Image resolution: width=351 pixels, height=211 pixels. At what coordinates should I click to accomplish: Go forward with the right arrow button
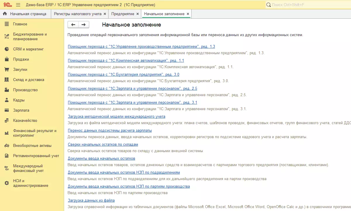click(84, 25)
